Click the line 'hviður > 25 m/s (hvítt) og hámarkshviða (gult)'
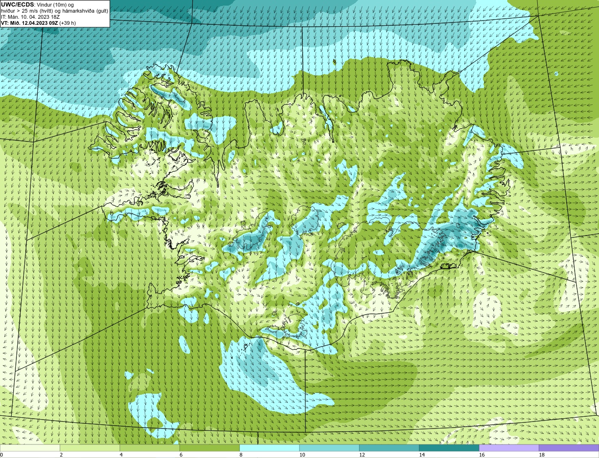Image resolution: width=599 pixels, height=458 pixels. point(54,11)
